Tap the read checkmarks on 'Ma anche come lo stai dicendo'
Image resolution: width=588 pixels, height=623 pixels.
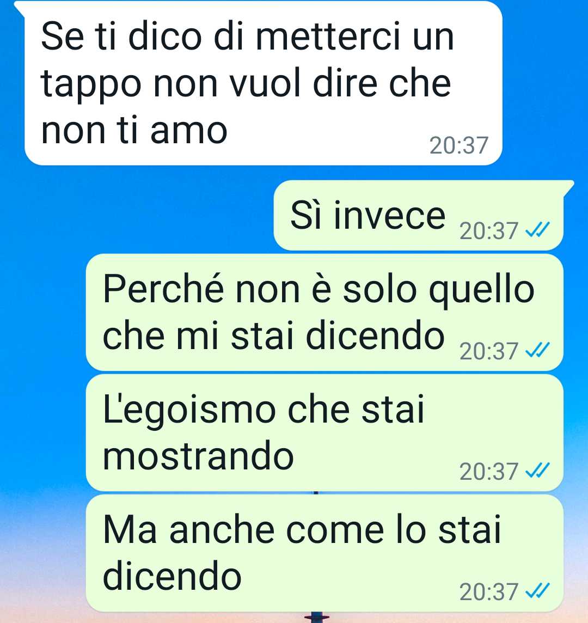coord(537,591)
